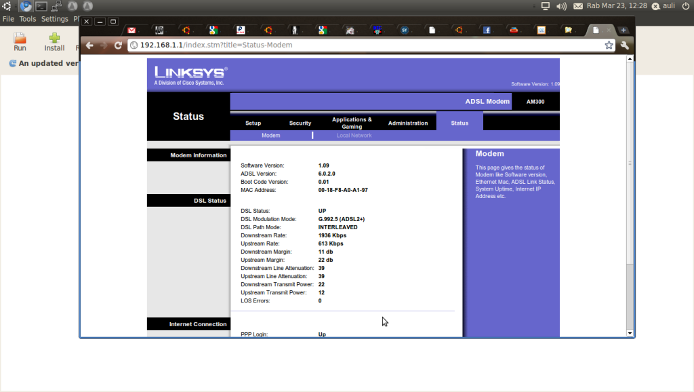Click the Upstream Rate value 613 Kbps
This screenshot has width=694, height=392.
click(x=331, y=243)
